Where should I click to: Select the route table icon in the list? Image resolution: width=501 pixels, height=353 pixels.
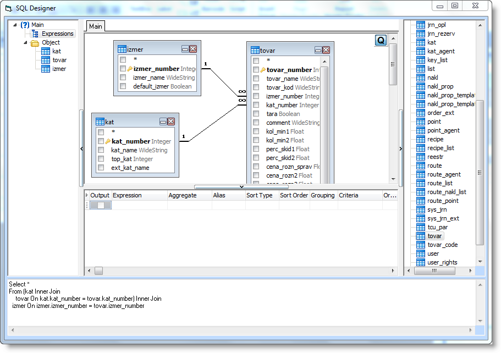(x=421, y=166)
